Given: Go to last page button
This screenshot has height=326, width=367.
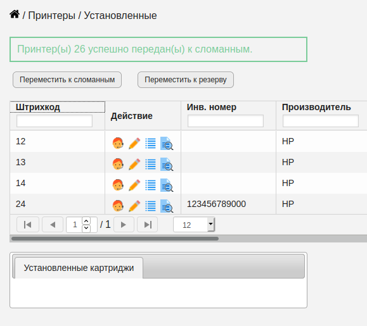Looking at the screenshot, I should coord(148,225).
